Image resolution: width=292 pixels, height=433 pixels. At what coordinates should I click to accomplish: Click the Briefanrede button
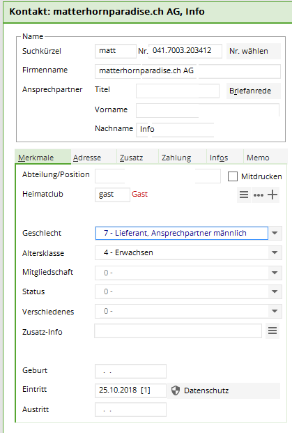[x=254, y=91]
